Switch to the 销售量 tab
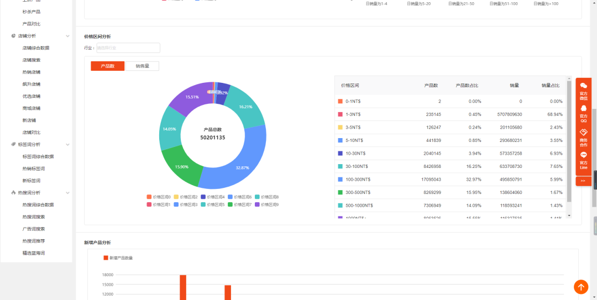 tap(143, 66)
